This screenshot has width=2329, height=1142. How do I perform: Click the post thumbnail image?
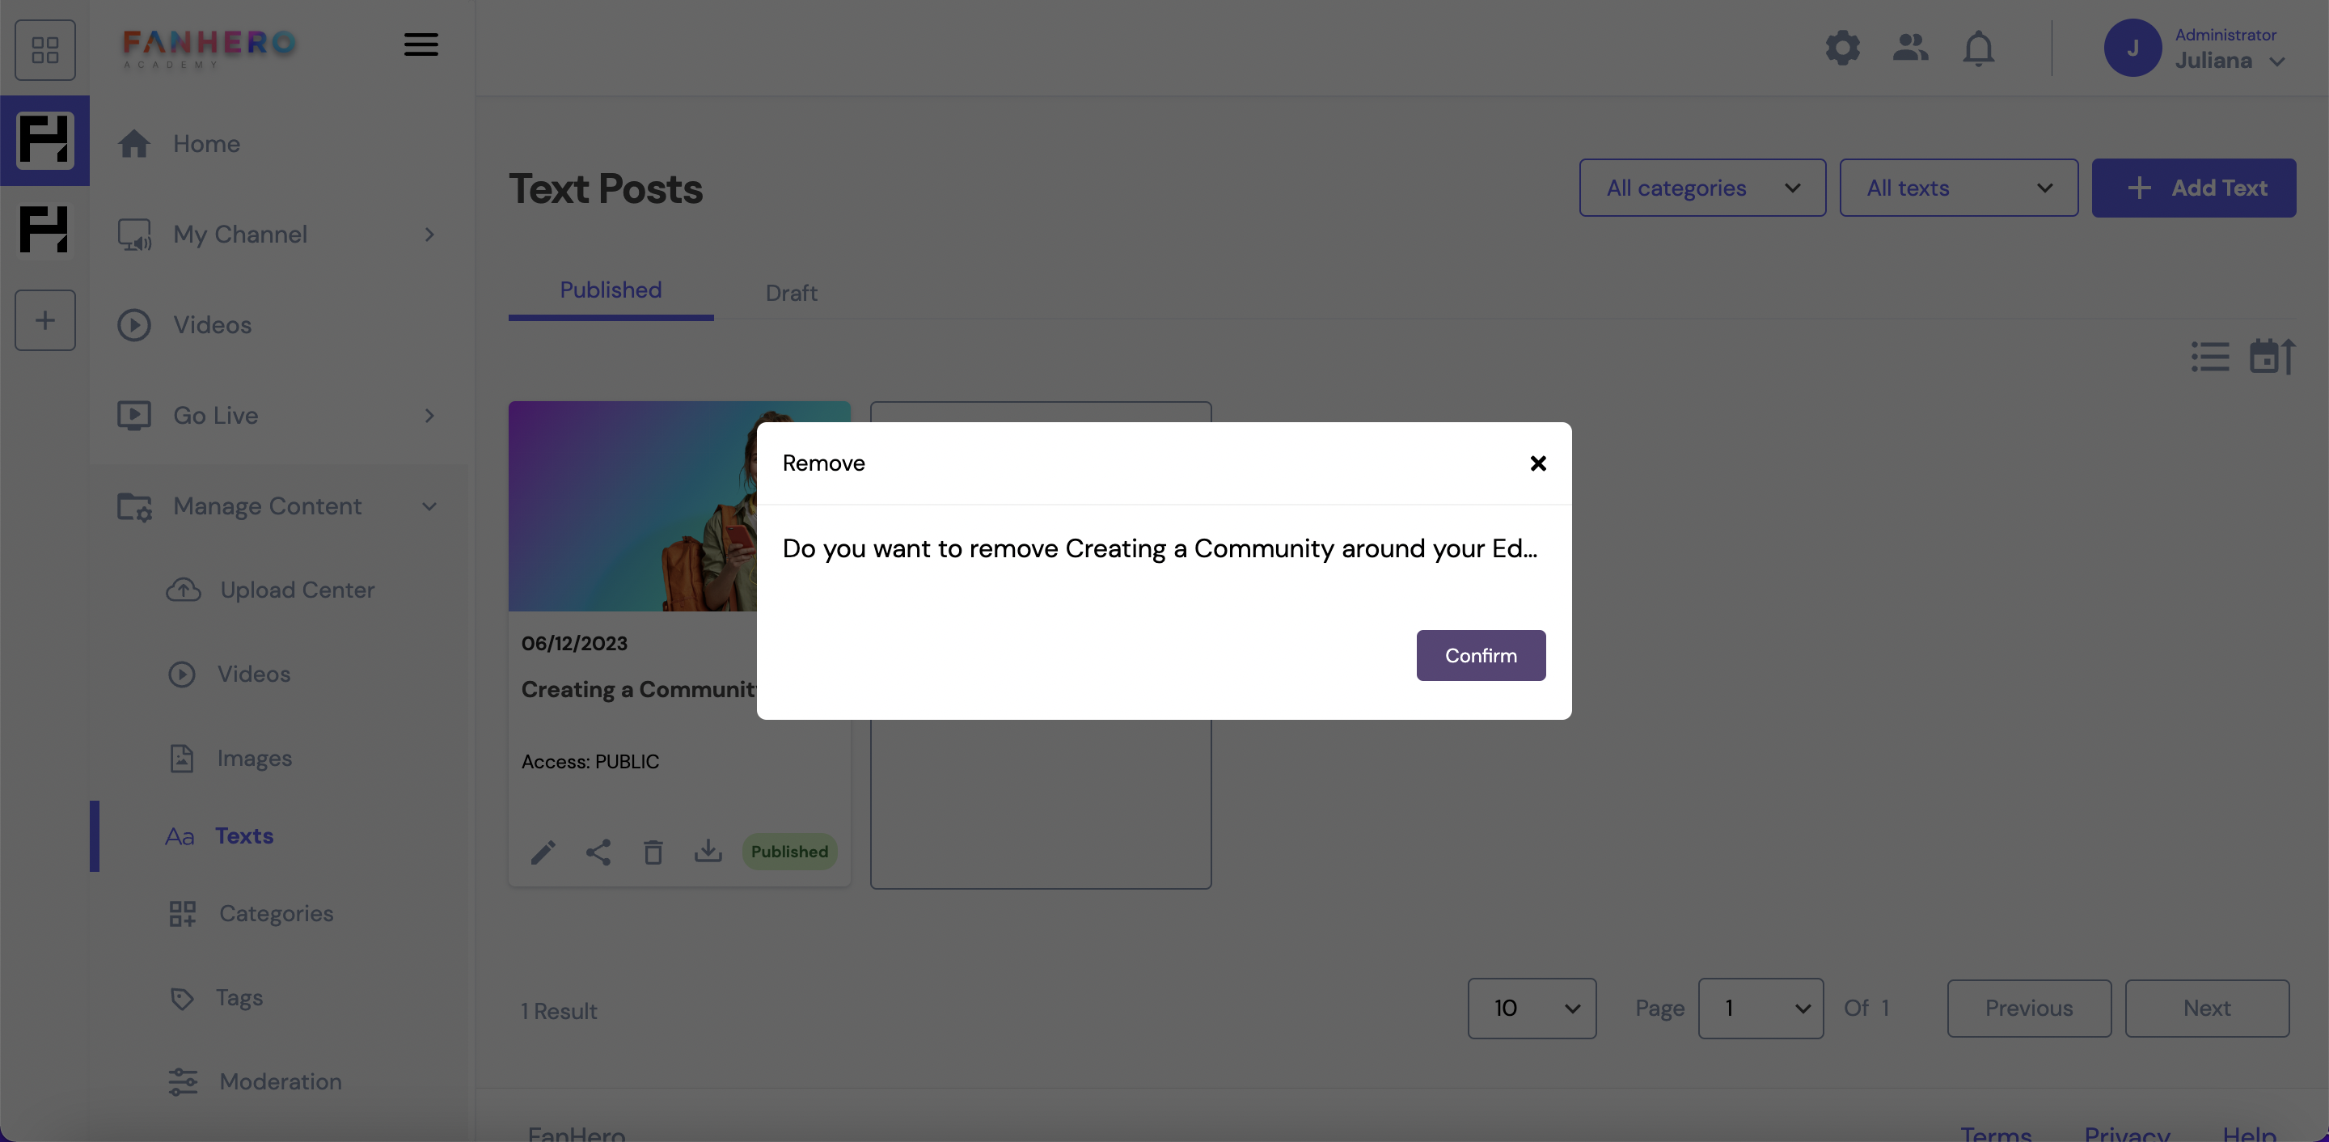[678, 505]
